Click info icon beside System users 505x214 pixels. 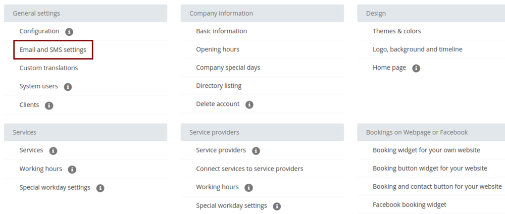point(68,87)
